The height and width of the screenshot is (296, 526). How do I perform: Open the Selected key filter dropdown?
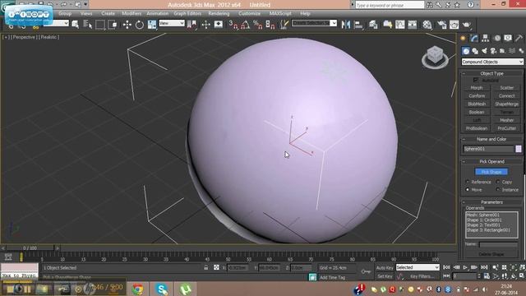coord(418,267)
